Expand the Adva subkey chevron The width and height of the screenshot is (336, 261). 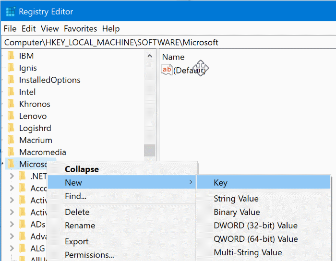(12, 237)
